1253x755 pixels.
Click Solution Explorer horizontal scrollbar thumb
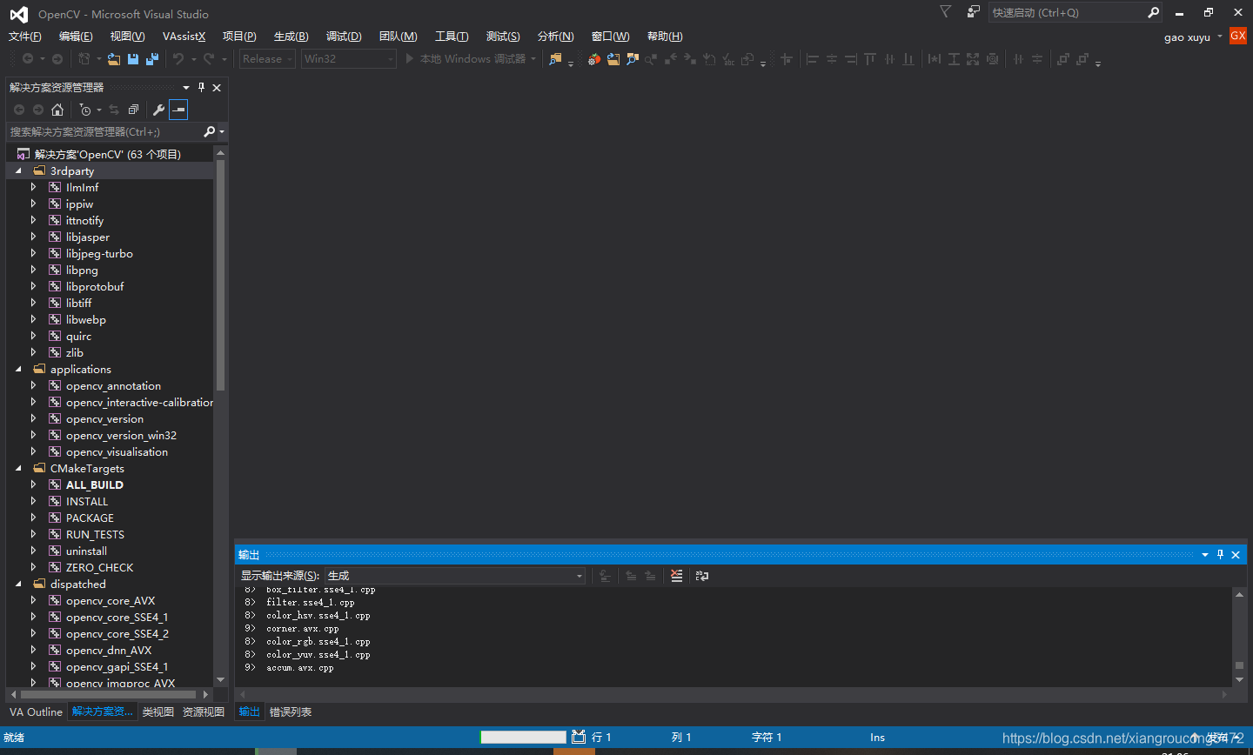click(108, 694)
